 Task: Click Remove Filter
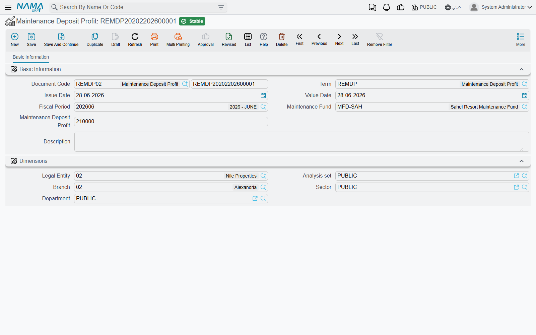pos(380,40)
